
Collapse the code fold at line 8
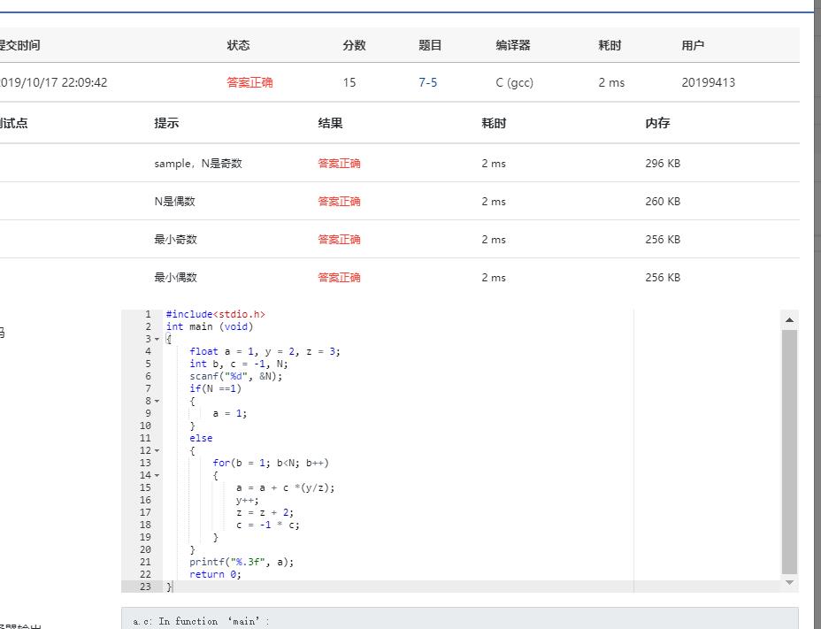157,401
